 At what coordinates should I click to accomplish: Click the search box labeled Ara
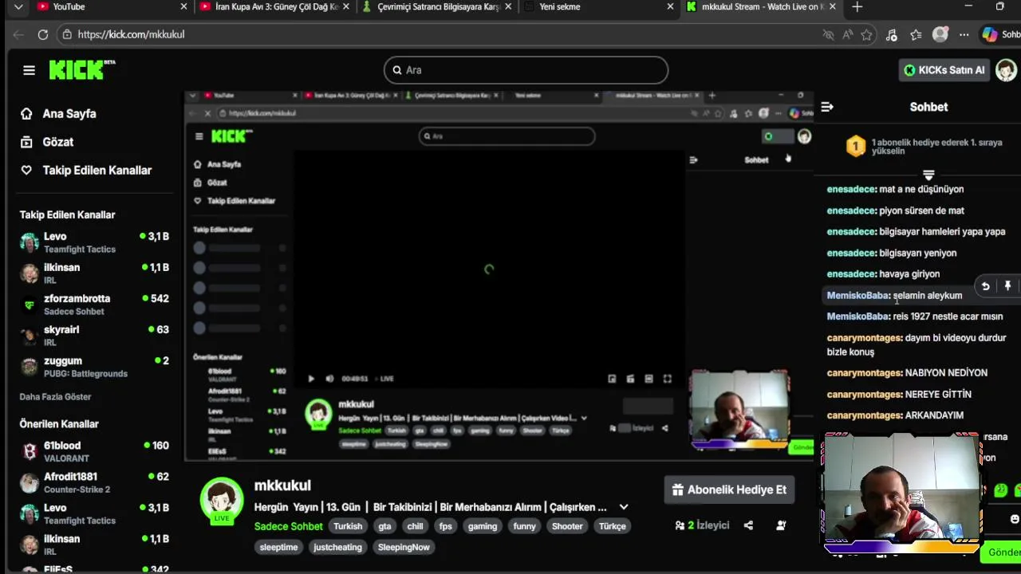[526, 70]
